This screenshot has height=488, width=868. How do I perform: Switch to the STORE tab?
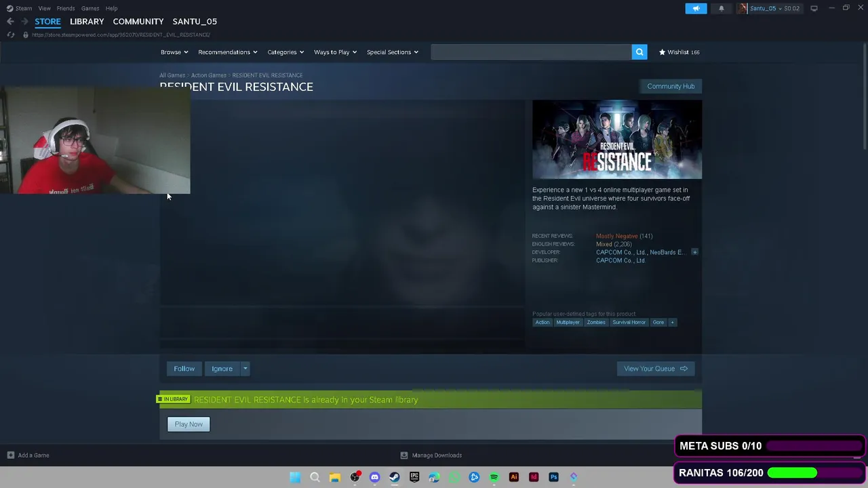47,22
